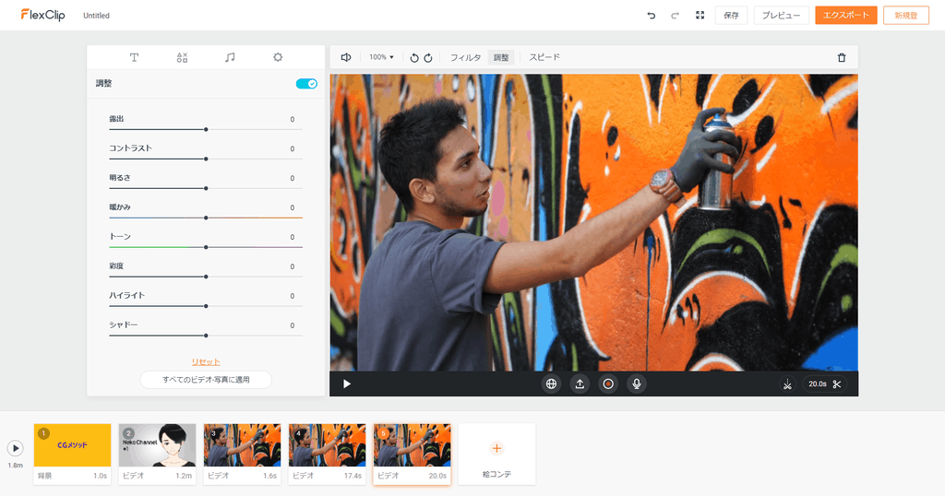The image size is (945, 496).
Task: Switch to the スピード tab
Action: [544, 57]
